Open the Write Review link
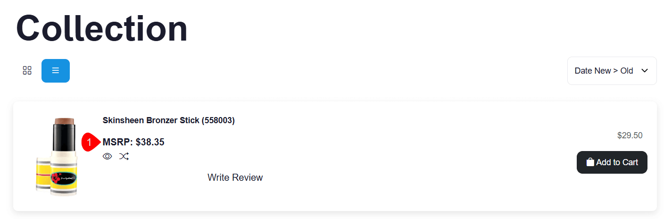The image size is (672, 219). click(235, 177)
